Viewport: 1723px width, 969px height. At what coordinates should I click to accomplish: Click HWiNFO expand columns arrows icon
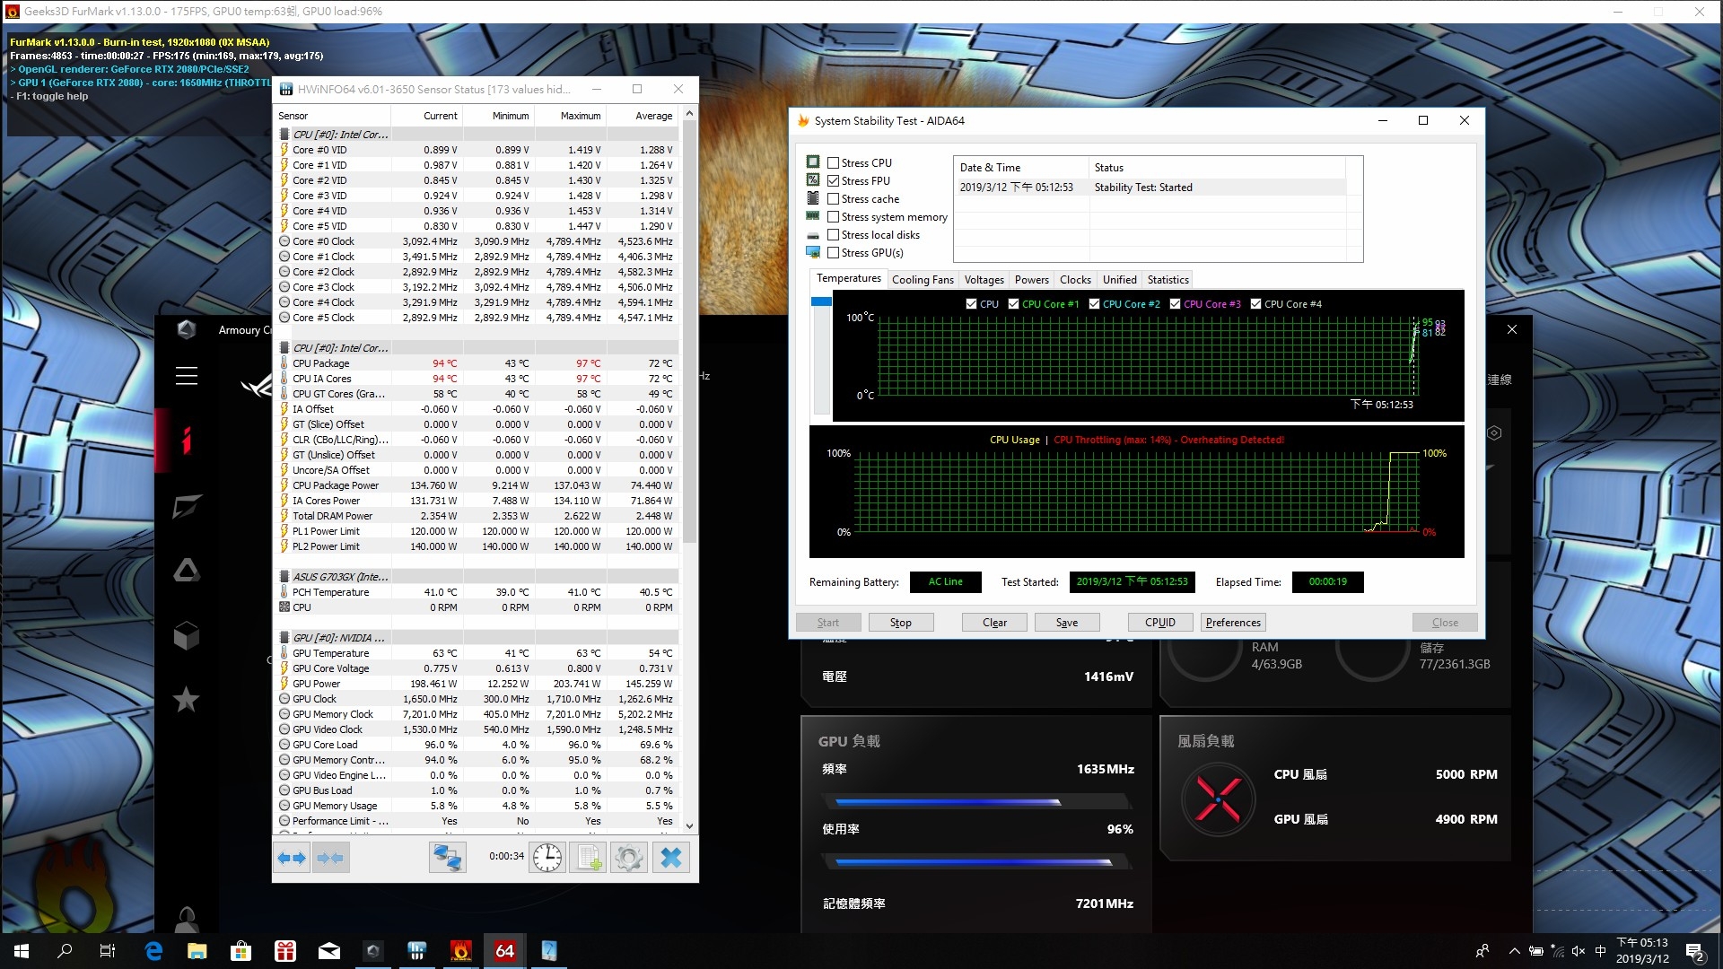click(x=292, y=858)
